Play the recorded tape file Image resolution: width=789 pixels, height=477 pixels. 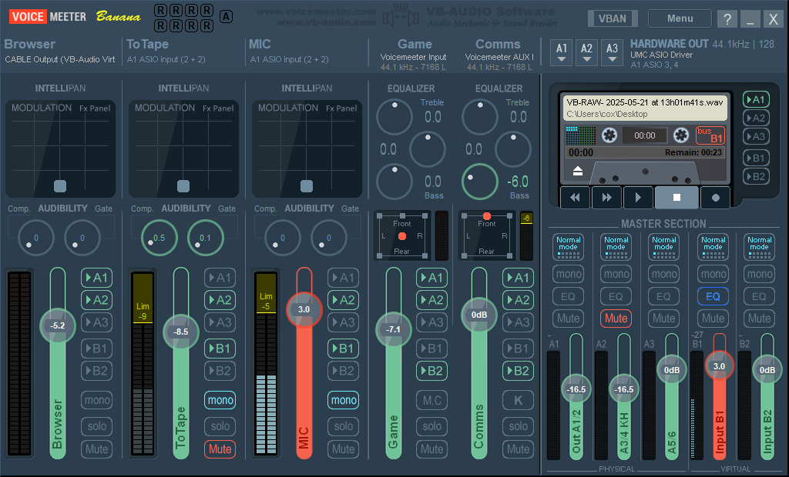coord(638,198)
